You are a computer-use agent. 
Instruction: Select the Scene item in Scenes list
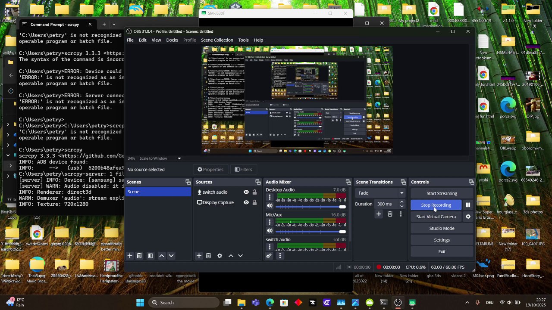158,192
